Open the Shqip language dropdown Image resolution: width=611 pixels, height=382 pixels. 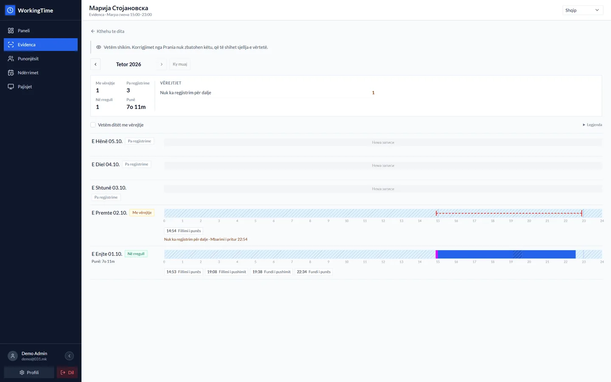pos(583,10)
